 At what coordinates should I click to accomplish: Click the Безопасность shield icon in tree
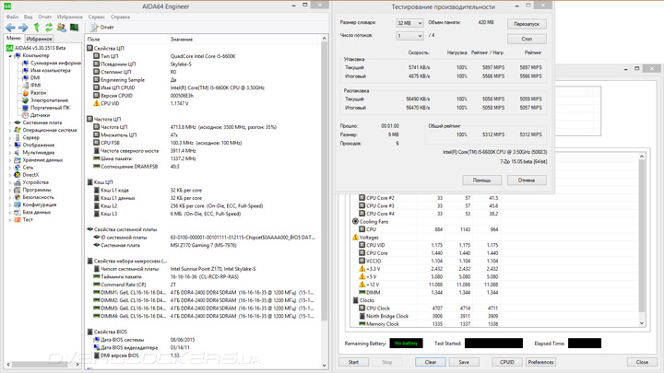coord(18,197)
